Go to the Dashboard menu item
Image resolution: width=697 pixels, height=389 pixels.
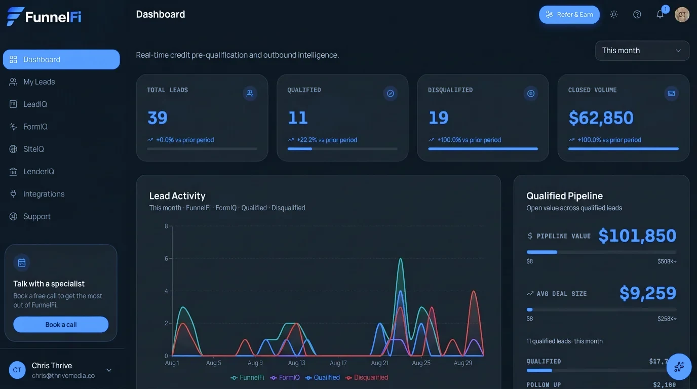point(61,59)
